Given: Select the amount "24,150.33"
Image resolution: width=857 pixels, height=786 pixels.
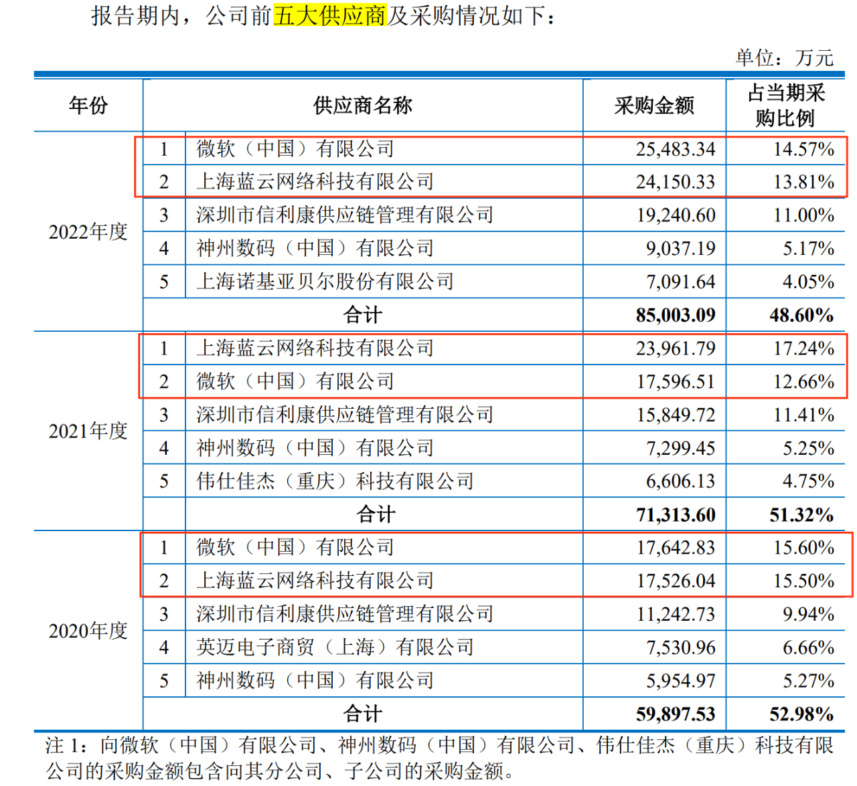Looking at the screenshot, I should point(676,181).
